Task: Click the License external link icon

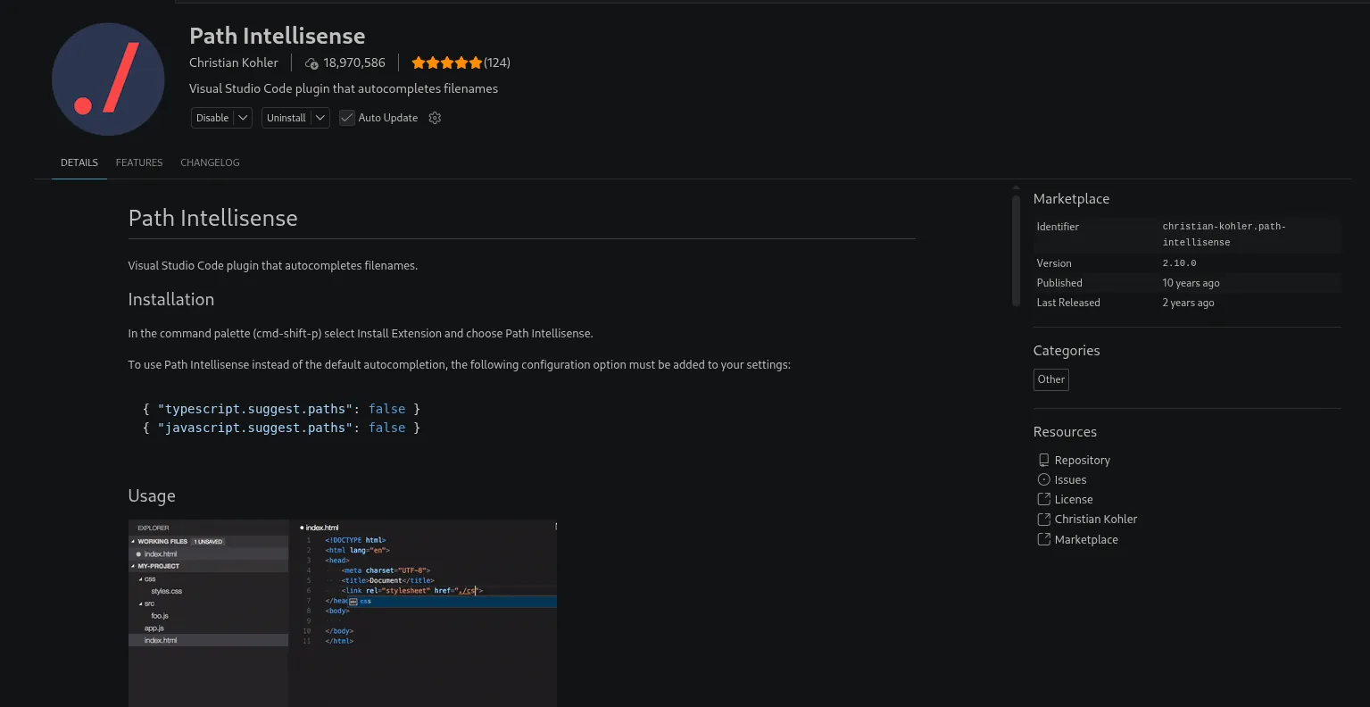Action: [1043, 499]
